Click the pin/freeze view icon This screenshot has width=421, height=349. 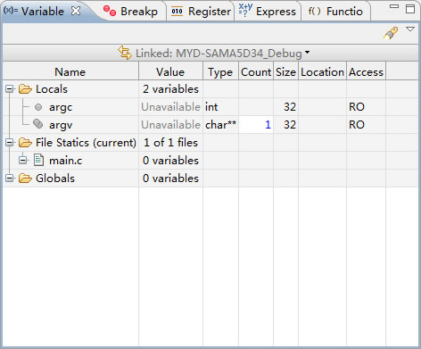pyautogui.click(x=391, y=33)
